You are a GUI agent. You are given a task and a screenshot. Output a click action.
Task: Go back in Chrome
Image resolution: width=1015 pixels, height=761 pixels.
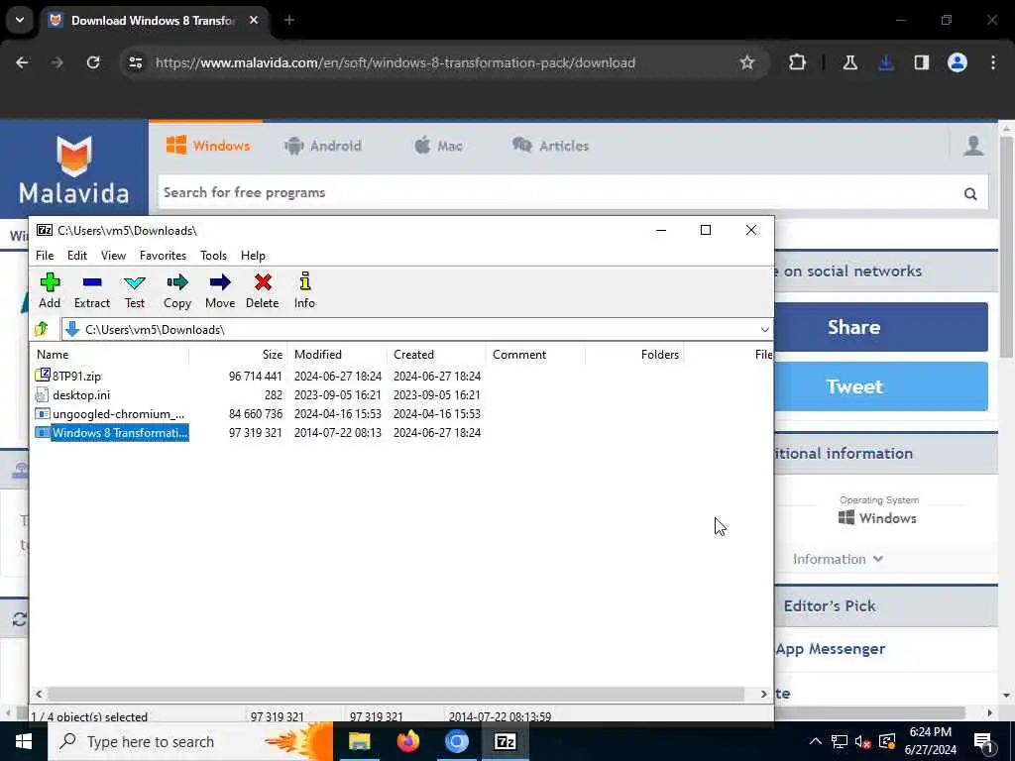[22, 62]
